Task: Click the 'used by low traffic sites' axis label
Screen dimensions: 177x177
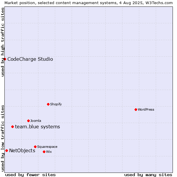Action: coord(2,138)
